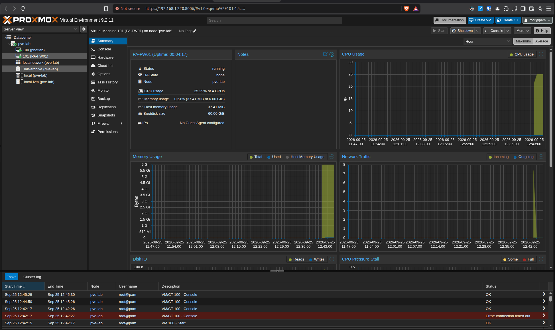Edit VM tags with pencil icon
Image resolution: width=555 pixels, height=330 pixels.
[195, 31]
